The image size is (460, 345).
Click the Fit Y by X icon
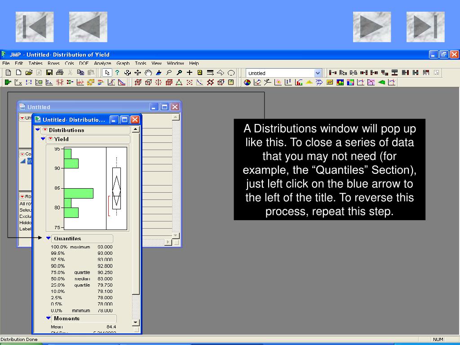tap(18, 83)
